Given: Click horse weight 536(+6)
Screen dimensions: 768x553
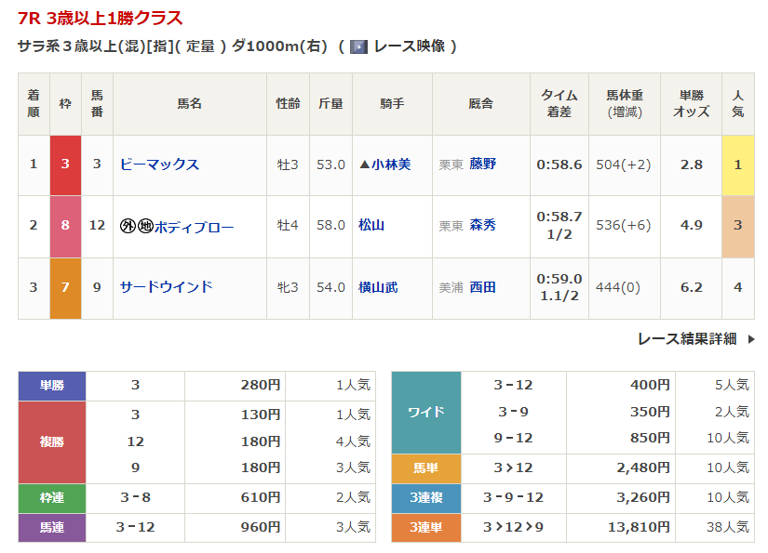Looking at the screenshot, I should (624, 226).
